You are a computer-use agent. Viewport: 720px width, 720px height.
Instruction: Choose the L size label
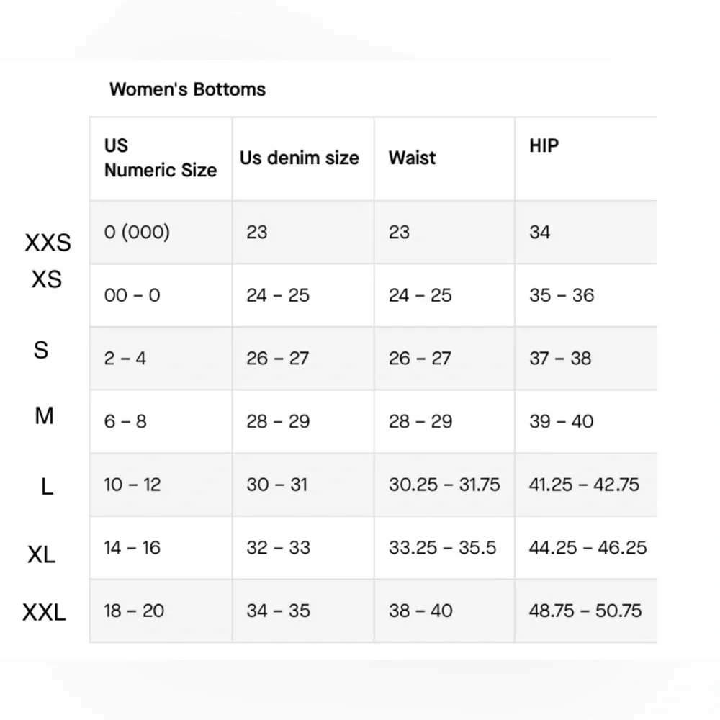click(47, 486)
